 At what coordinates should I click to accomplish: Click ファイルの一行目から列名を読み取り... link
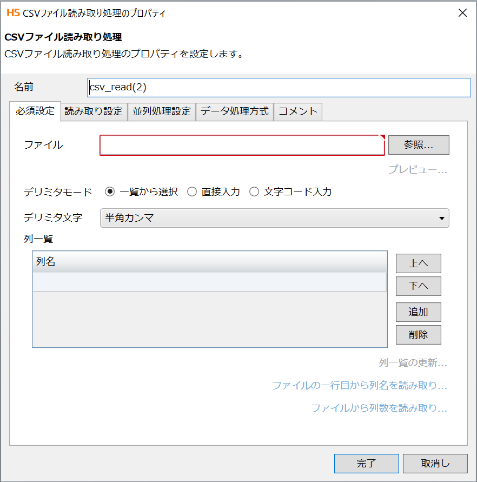point(360,386)
